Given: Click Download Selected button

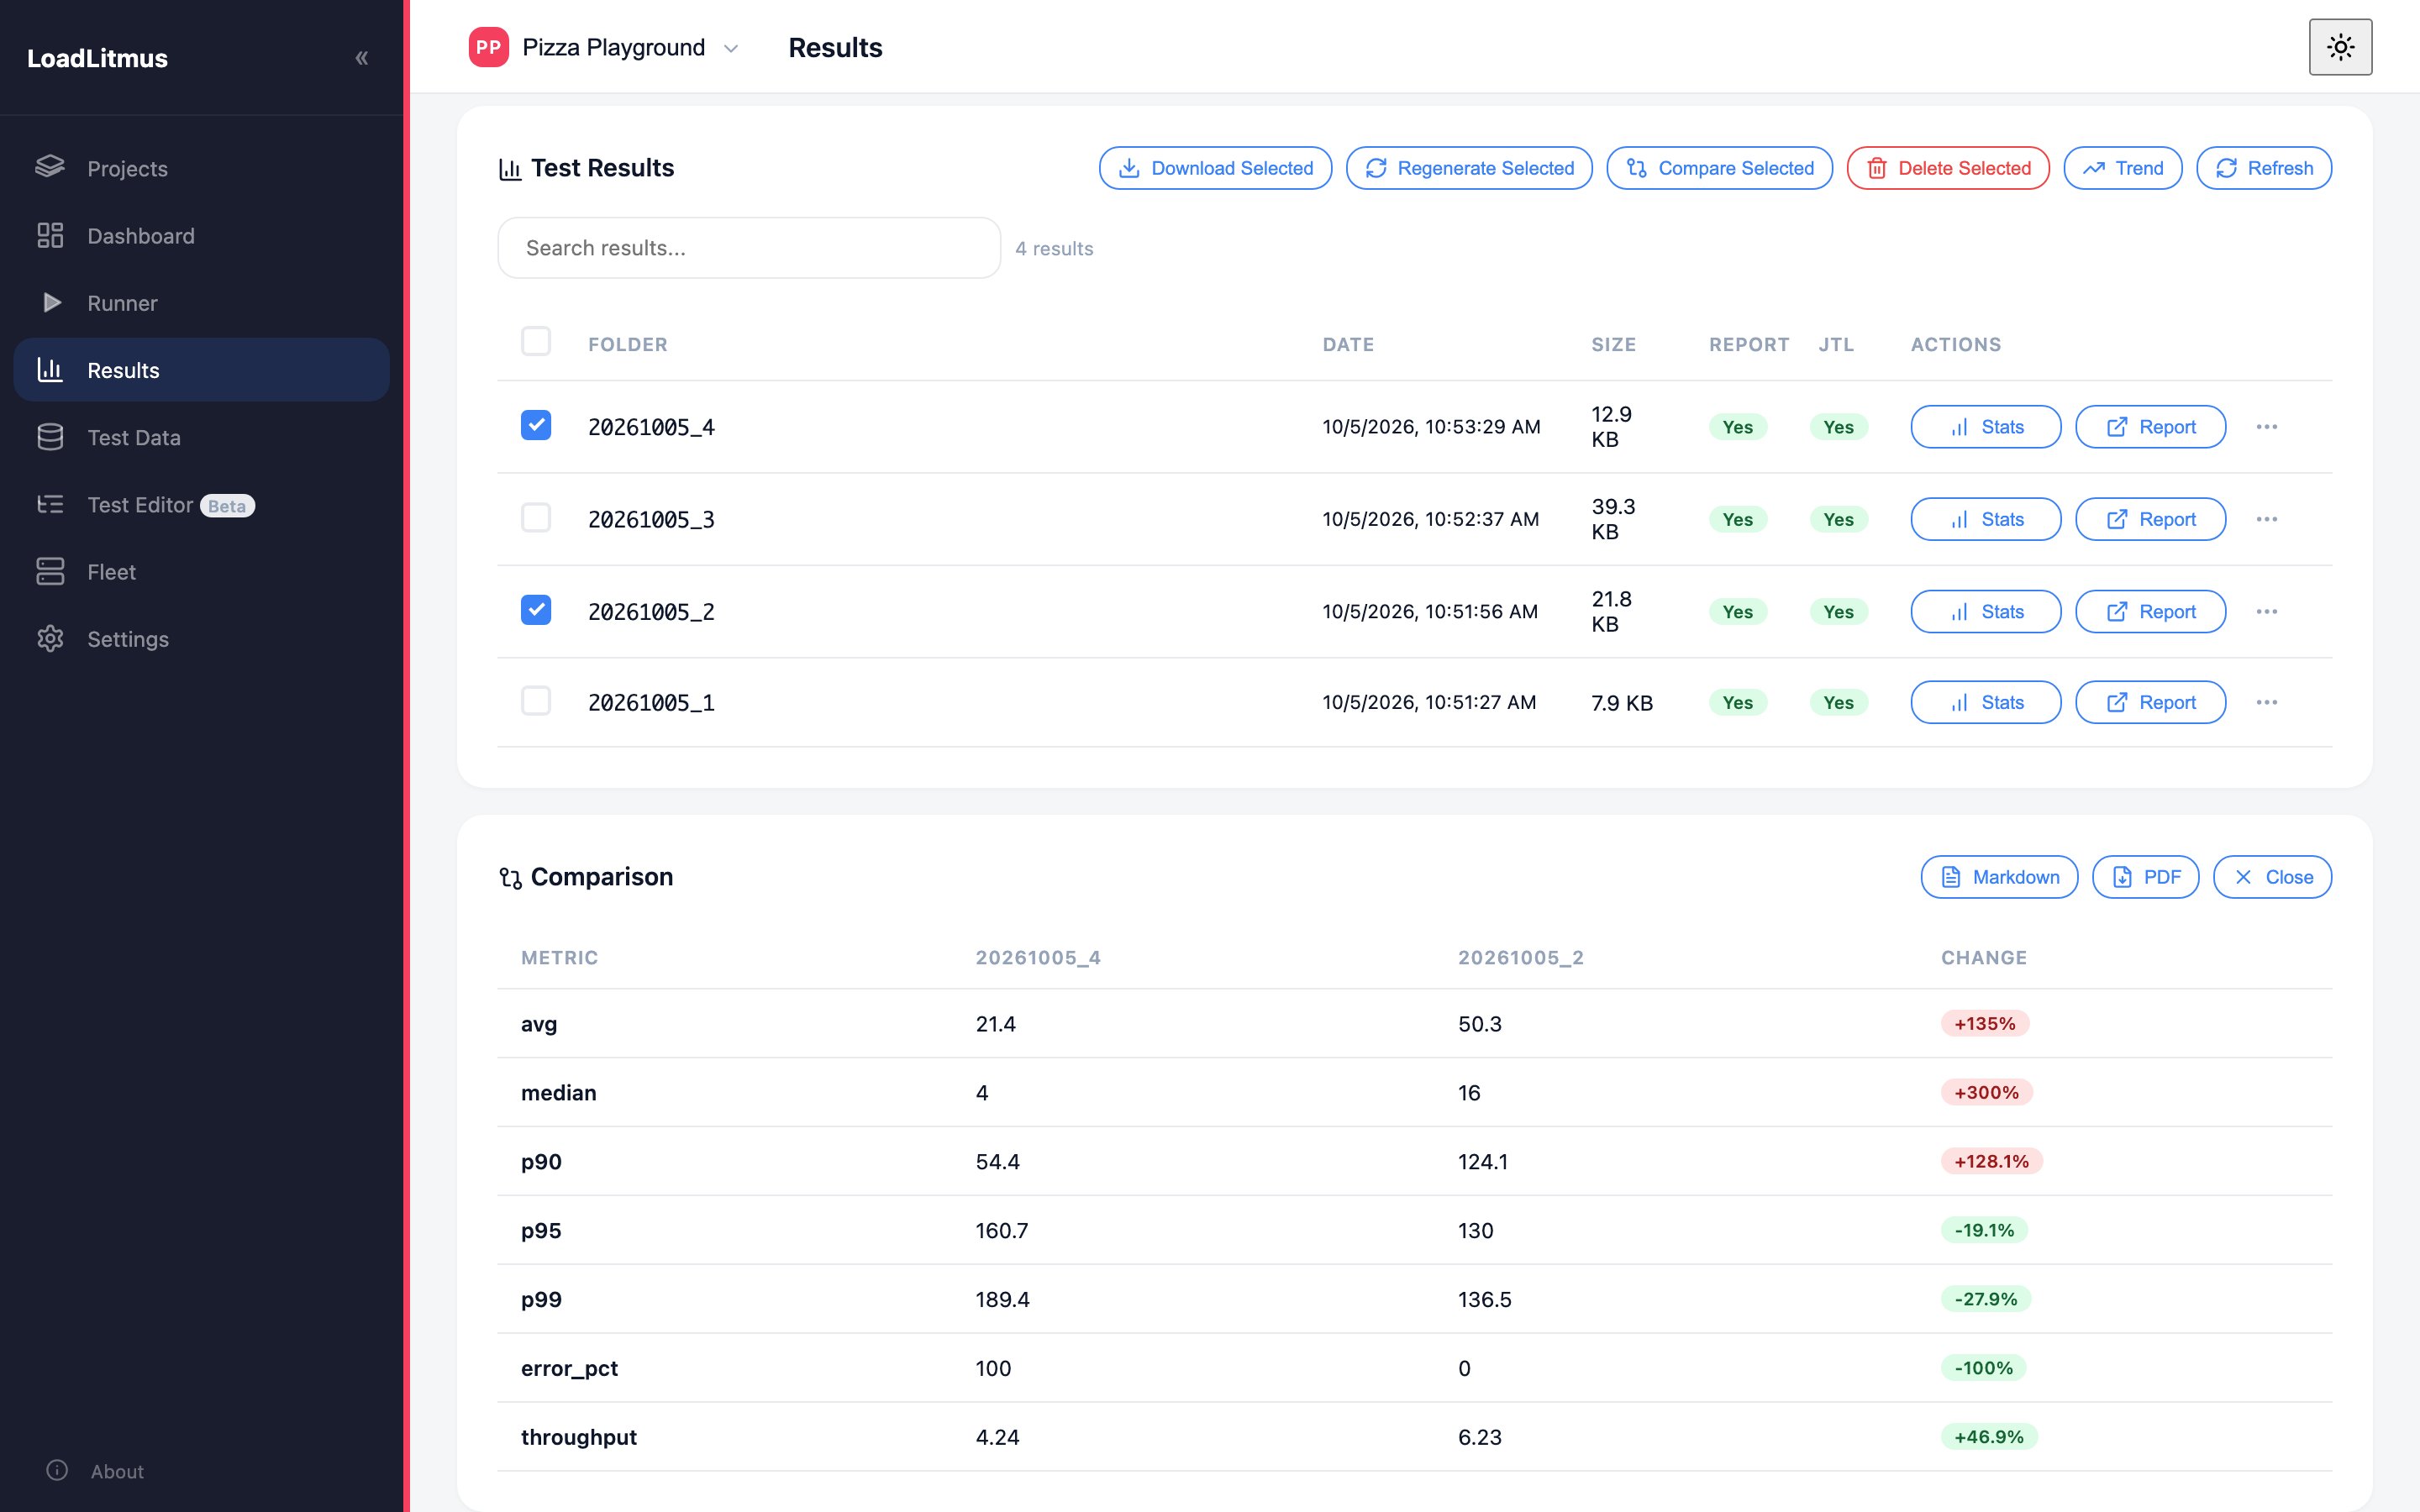Looking at the screenshot, I should tap(1215, 168).
